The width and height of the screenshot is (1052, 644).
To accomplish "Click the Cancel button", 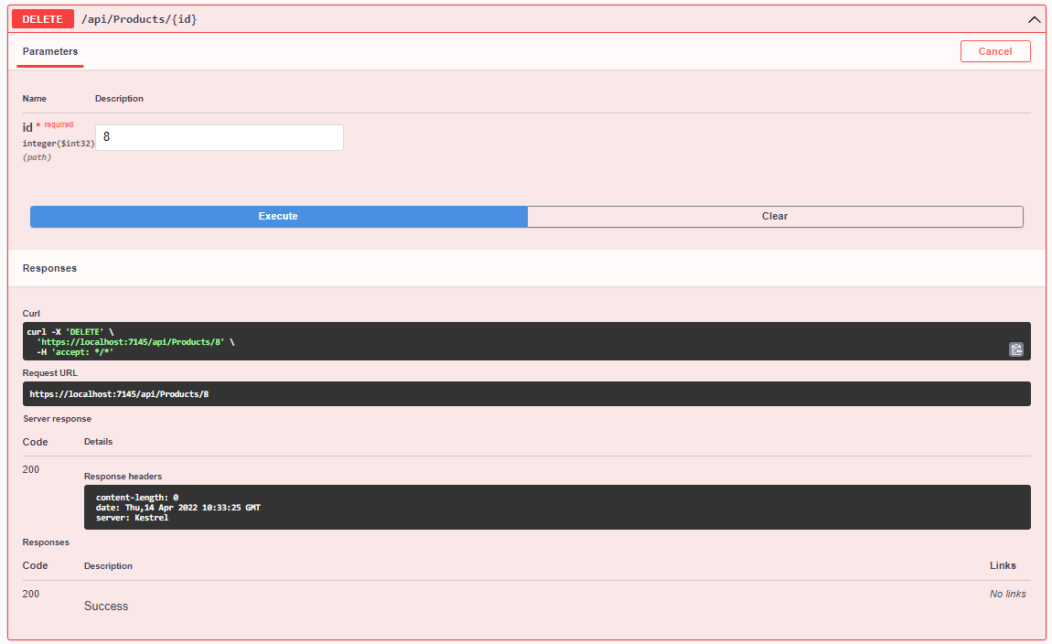I will 995,51.
